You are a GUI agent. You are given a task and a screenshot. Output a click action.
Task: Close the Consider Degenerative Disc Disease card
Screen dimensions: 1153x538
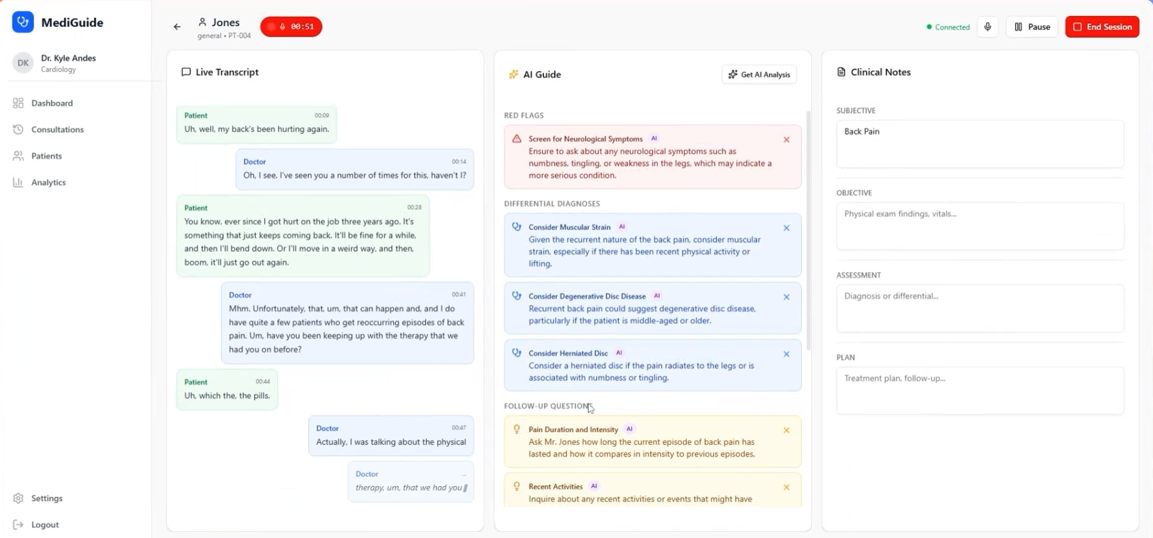pyautogui.click(x=786, y=297)
